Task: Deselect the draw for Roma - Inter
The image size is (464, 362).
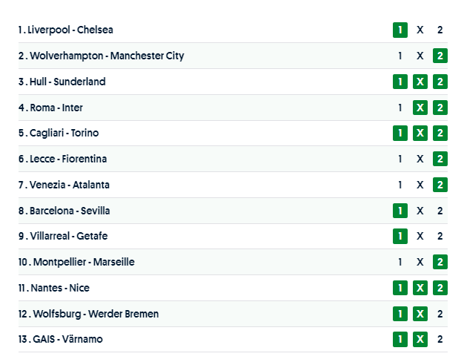Action: 420,108
